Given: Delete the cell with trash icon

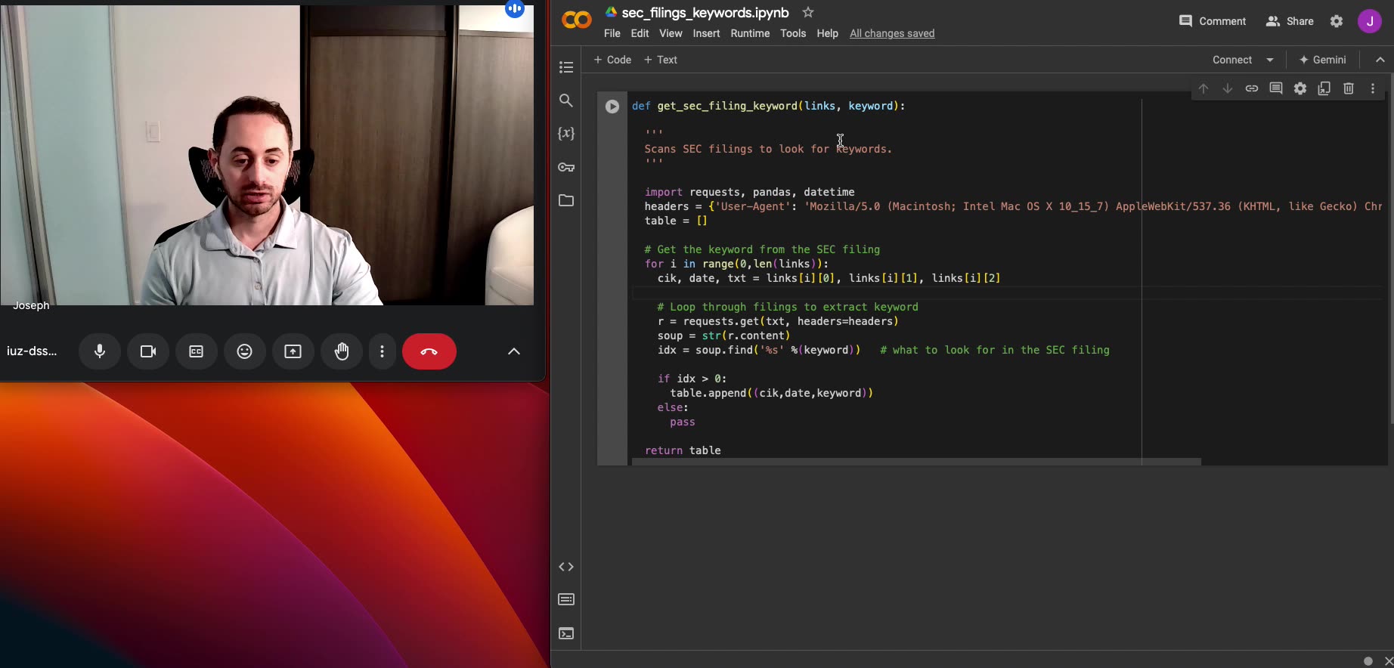Looking at the screenshot, I should [1349, 88].
